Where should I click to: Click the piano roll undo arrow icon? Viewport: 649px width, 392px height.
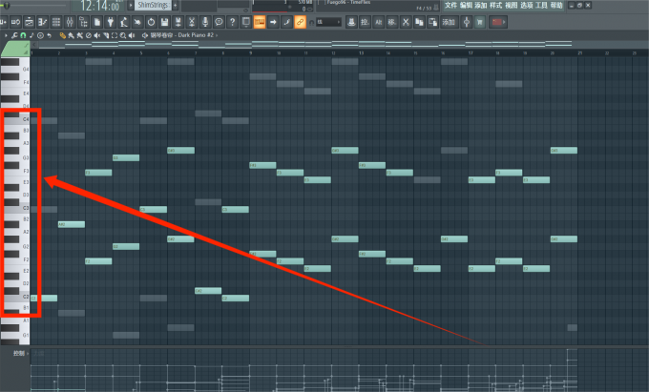49,35
